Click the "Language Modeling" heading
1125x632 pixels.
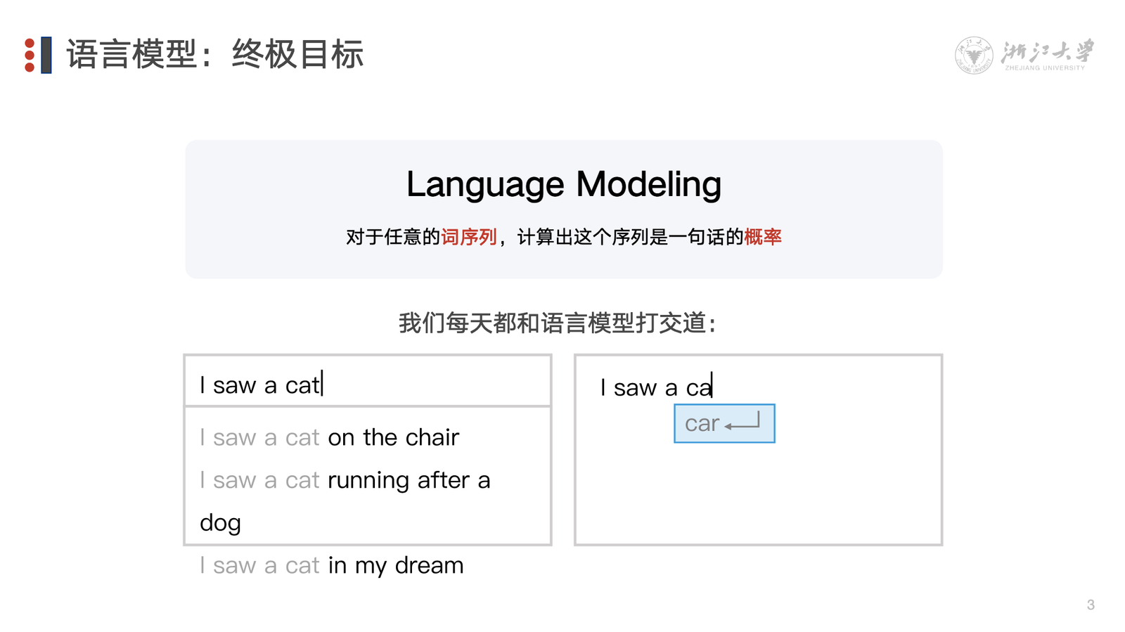tap(564, 184)
